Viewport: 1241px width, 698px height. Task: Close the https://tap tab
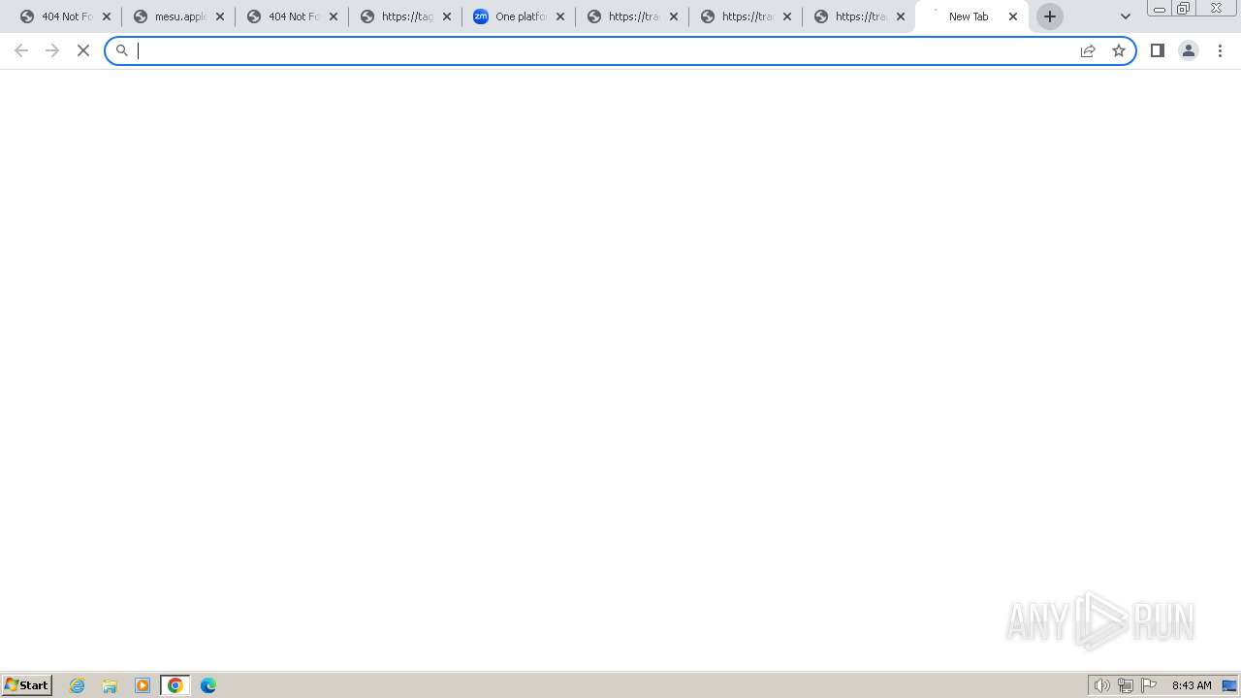[447, 16]
